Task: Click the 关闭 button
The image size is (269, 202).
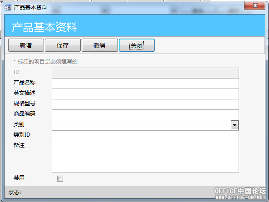Action: point(137,45)
